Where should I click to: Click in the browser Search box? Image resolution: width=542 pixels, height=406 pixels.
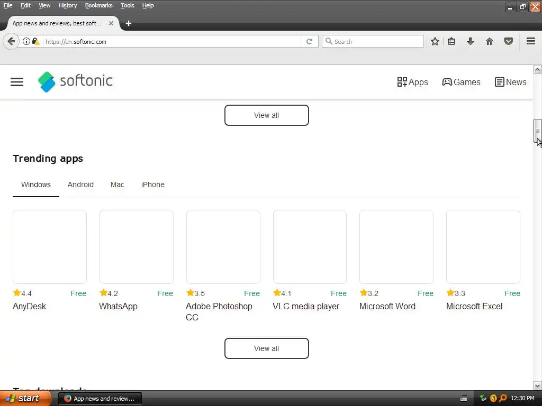[373, 41]
